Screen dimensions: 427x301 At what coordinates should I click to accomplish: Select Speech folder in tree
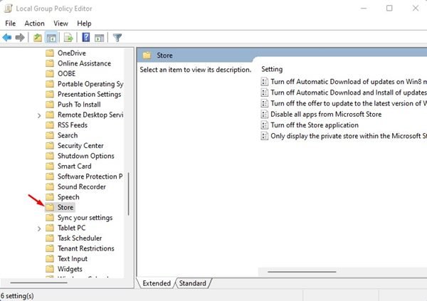pos(68,197)
